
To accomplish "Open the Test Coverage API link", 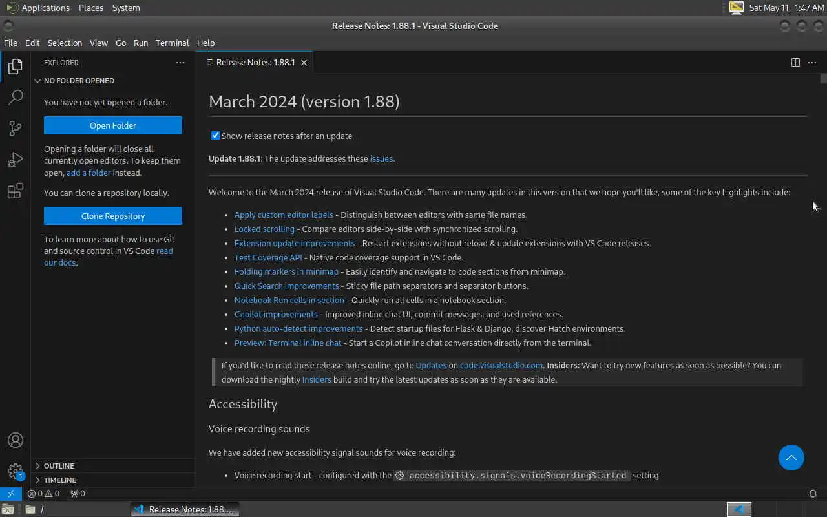I will (268, 257).
